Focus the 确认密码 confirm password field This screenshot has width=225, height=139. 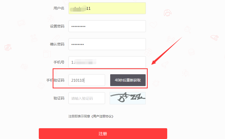pos(107,44)
